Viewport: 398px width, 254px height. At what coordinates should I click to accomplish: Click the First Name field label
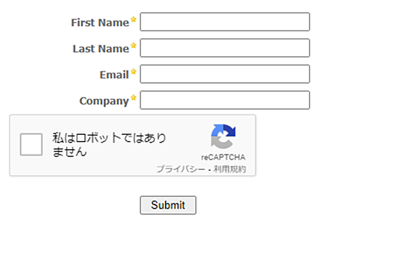pos(100,22)
